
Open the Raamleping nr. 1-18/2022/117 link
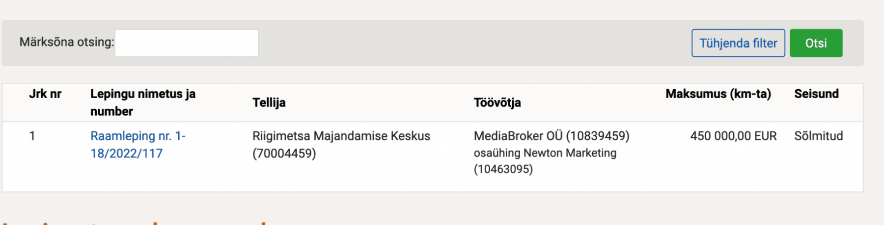click(138, 145)
